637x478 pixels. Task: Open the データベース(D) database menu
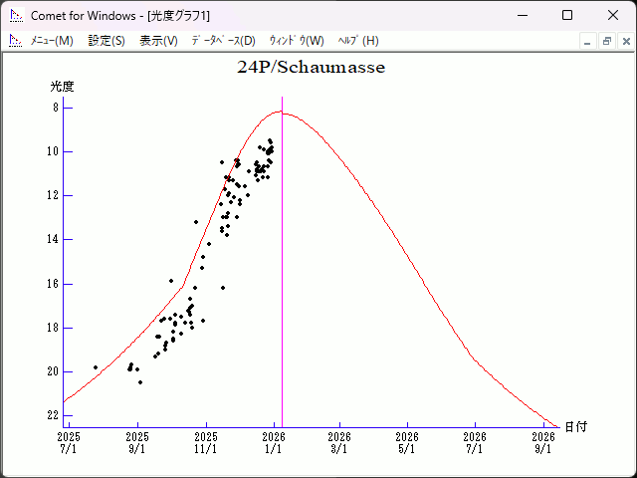tap(223, 41)
